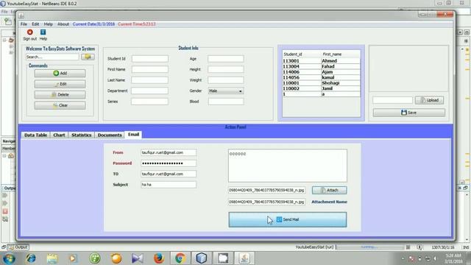471x265 pixels.
Task: Switch to the Statistics tab
Action: point(81,135)
